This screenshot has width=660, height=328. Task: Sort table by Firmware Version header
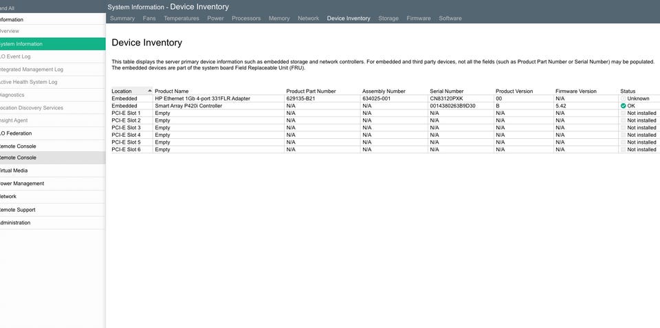576,91
